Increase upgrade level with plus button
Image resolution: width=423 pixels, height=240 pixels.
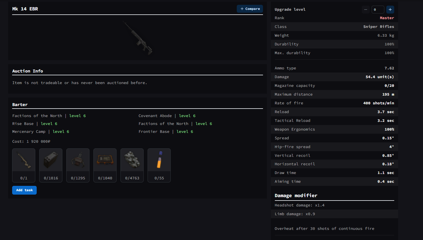390,10
